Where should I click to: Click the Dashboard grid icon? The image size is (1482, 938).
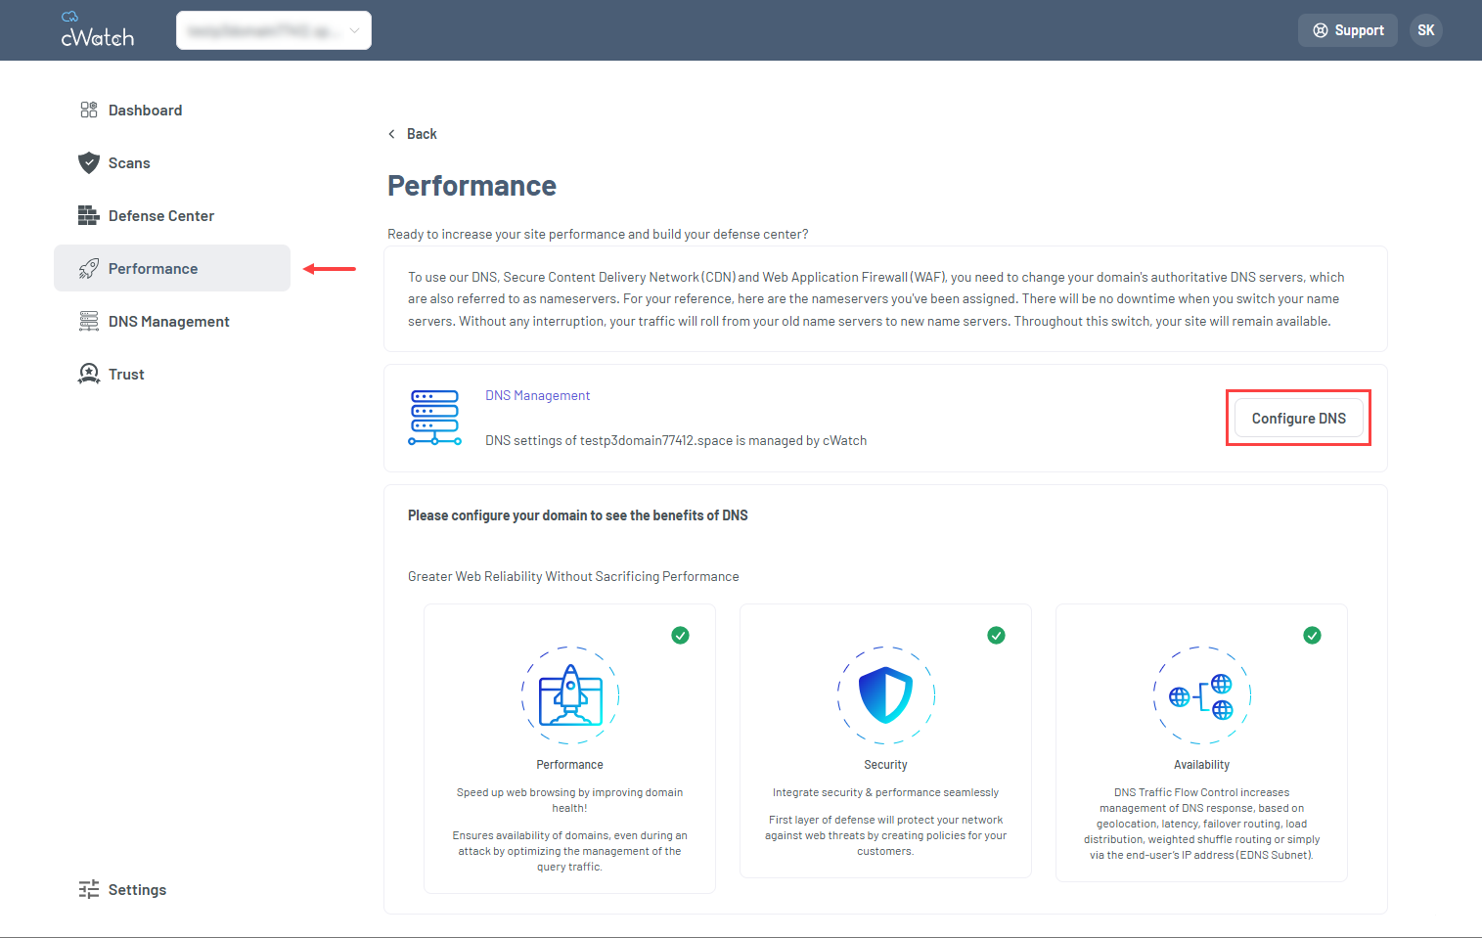click(89, 110)
